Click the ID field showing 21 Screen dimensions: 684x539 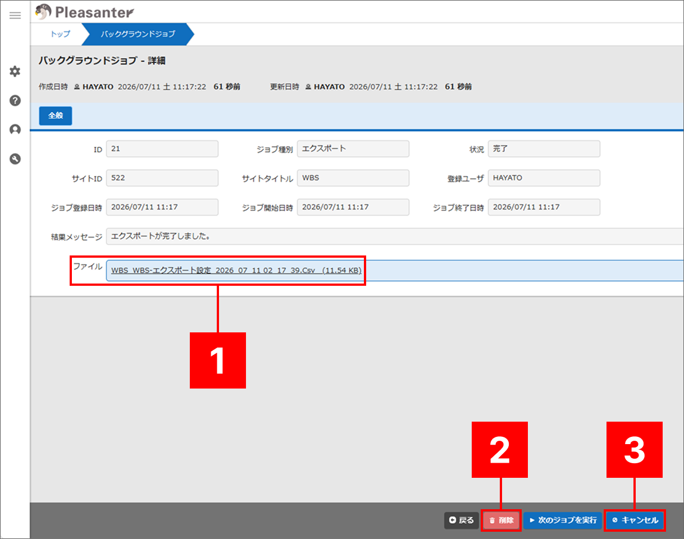point(162,149)
